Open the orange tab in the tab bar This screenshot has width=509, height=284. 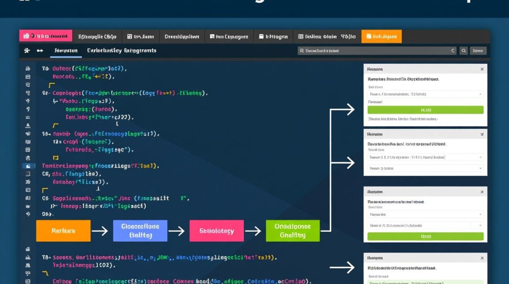coord(381,36)
